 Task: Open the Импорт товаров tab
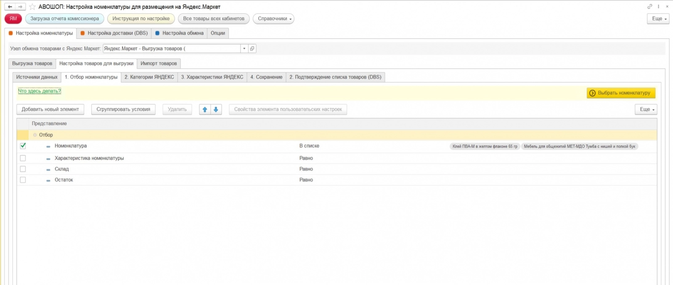[159, 64]
